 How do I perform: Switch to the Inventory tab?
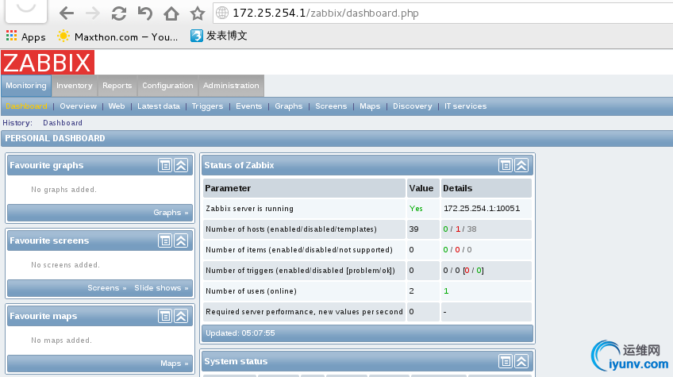click(x=75, y=86)
